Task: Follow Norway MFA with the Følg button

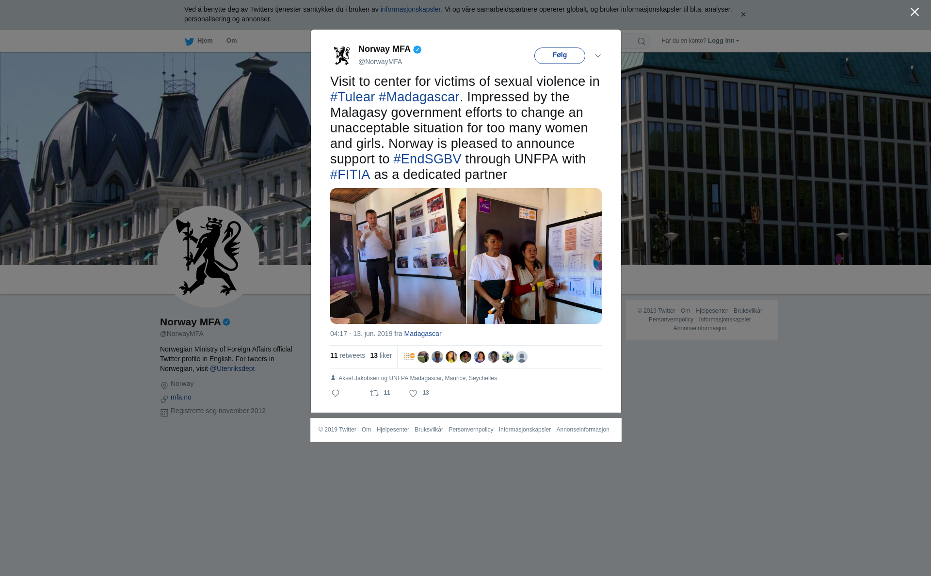Action: [x=560, y=56]
